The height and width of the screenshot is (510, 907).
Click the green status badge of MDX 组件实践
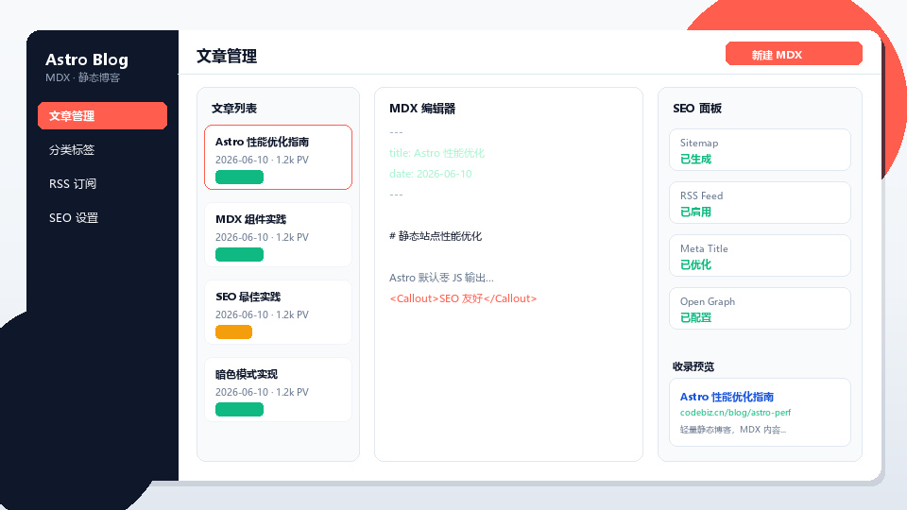239,254
